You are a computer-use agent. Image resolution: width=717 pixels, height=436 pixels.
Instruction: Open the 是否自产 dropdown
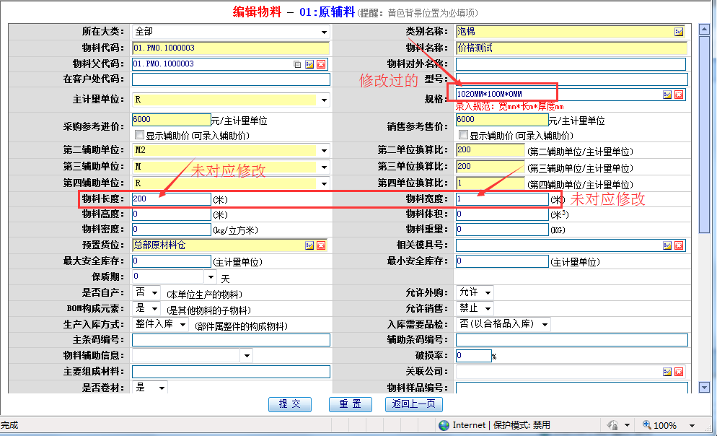(155, 293)
